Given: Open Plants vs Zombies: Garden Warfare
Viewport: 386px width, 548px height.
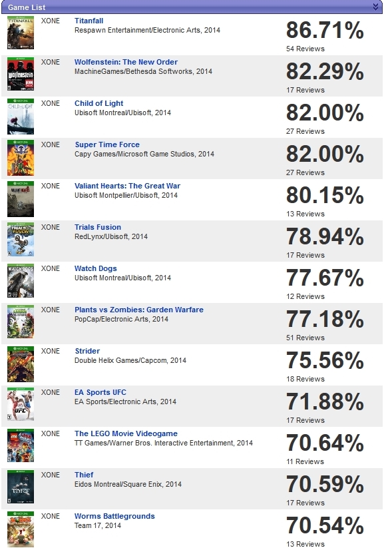Looking at the screenshot, I should coord(139,310).
